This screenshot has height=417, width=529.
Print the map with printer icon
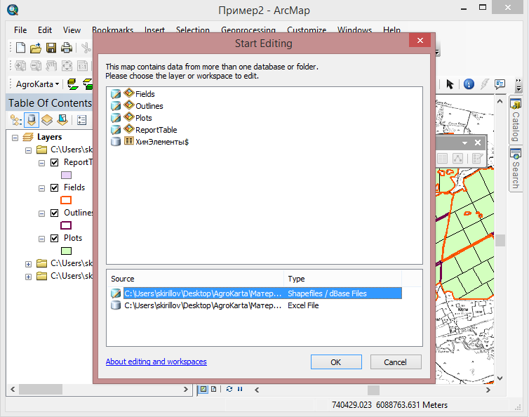pyautogui.click(x=67, y=48)
